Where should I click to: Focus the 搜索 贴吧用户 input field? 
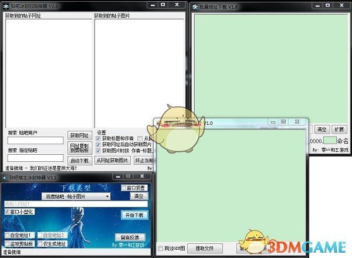click(35, 141)
